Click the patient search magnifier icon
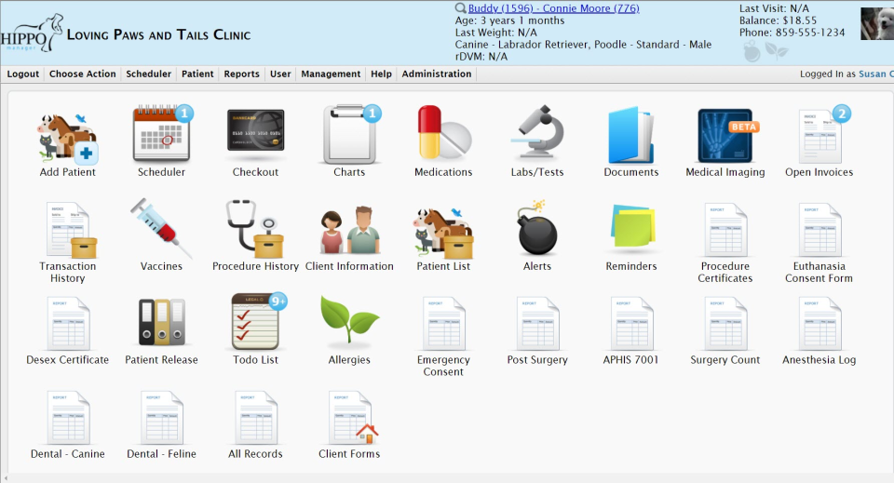The width and height of the screenshot is (894, 483). click(460, 8)
